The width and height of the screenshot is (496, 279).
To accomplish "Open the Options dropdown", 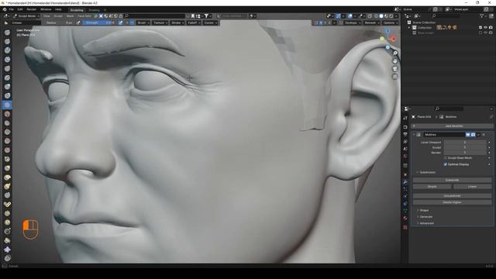I will [390, 22].
